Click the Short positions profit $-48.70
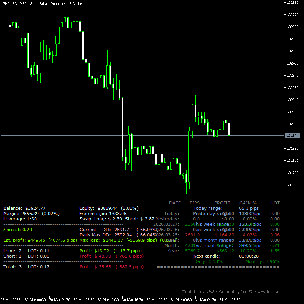Image resolution: width=304 pixels, height=304 pixels. coord(95,256)
